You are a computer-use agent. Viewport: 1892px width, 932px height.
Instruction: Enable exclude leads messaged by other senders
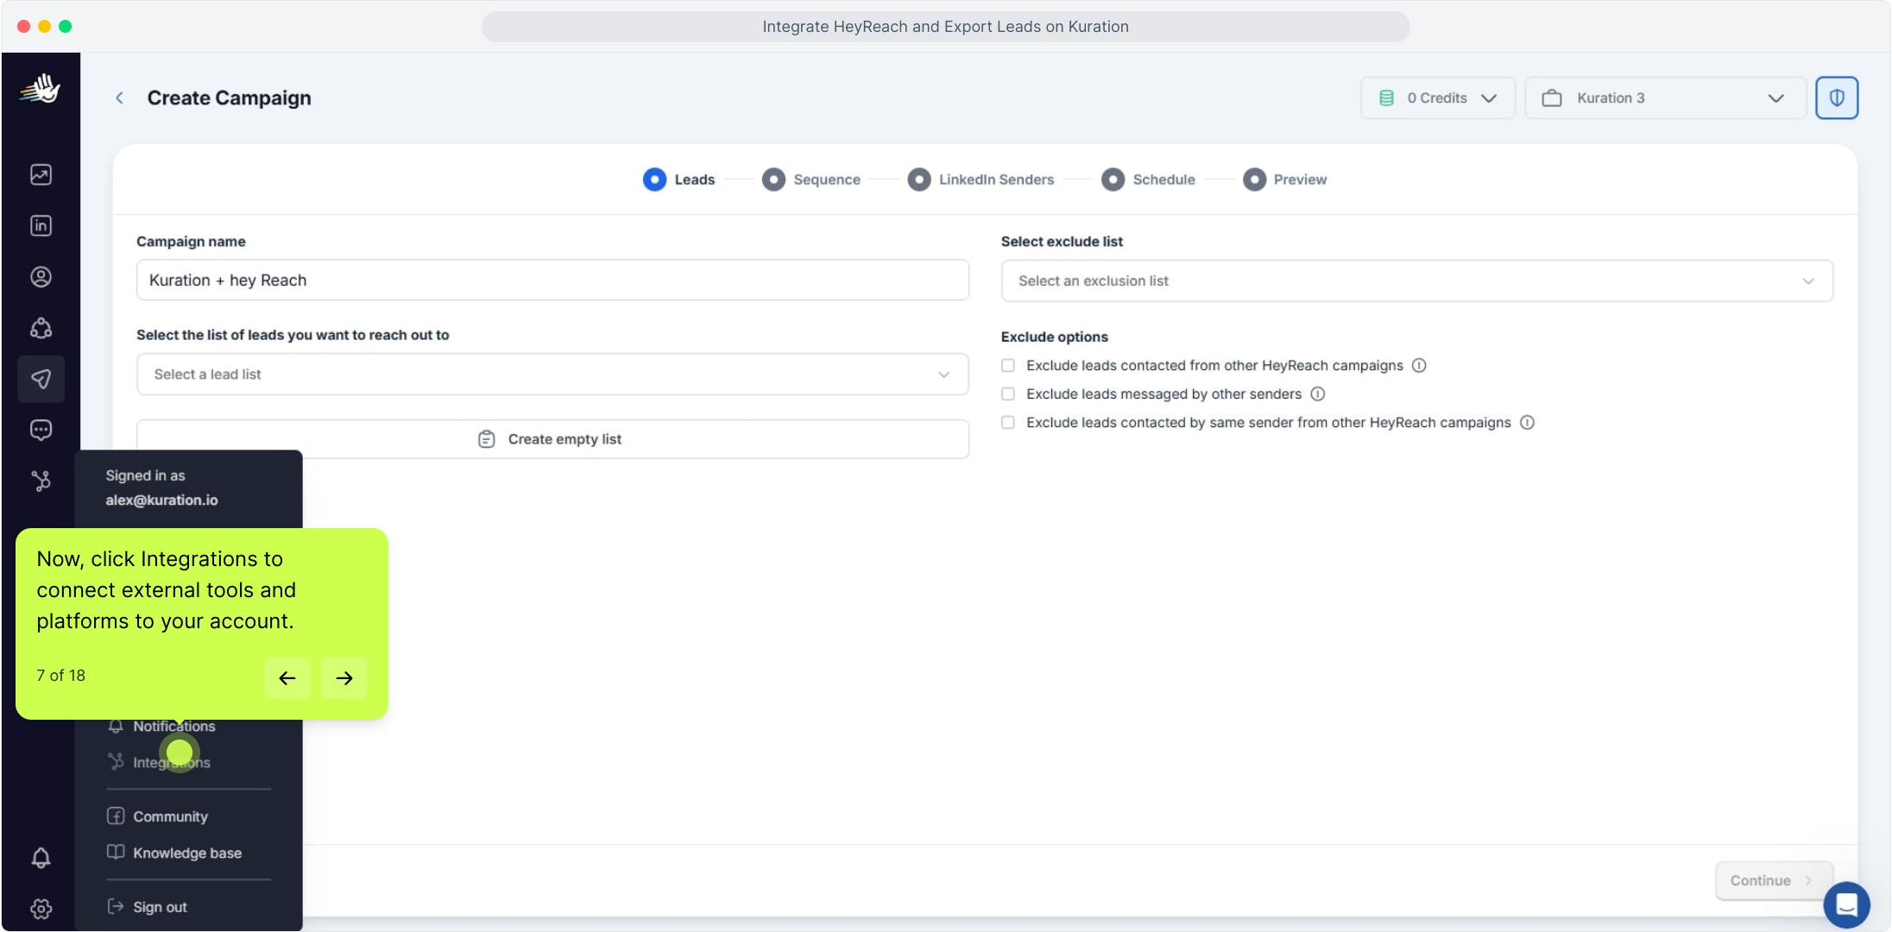point(1007,394)
